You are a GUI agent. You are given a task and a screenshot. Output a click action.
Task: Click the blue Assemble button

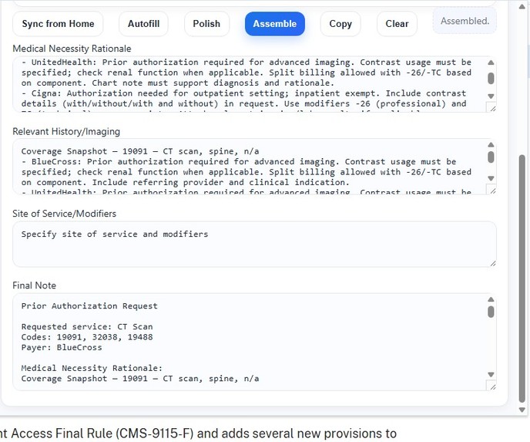pos(275,24)
